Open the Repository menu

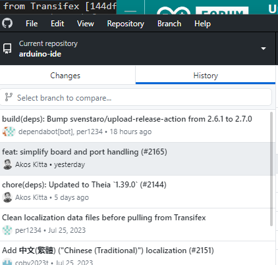pos(126,24)
